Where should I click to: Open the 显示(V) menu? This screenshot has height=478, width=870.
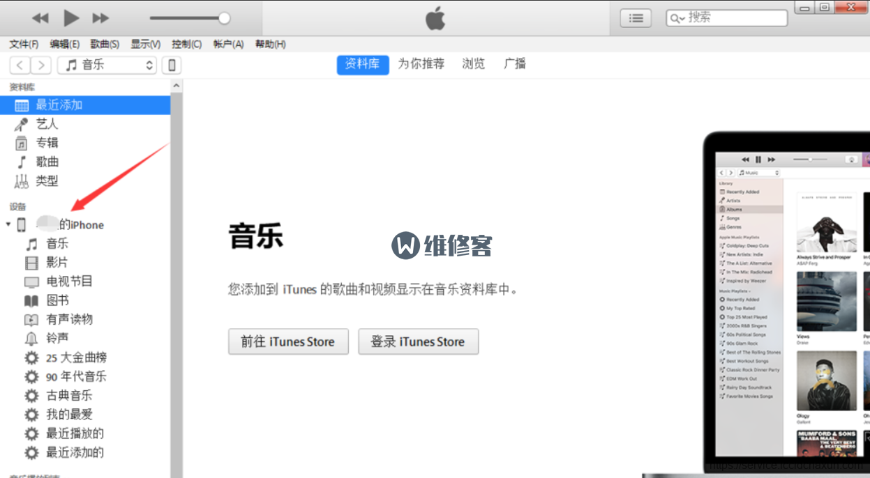pos(145,44)
